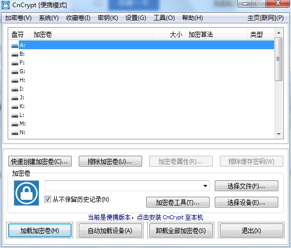The width and height of the screenshot is (291, 248).
Task: Click 加载加密卷(M) button
Action: (x=40, y=231)
